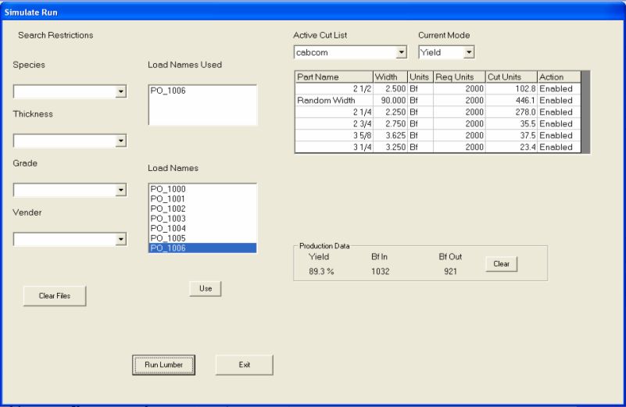Click the 446.1 cut units cell
The width and height of the screenshot is (626, 407).
pyautogui.click(x=511, y=100)
